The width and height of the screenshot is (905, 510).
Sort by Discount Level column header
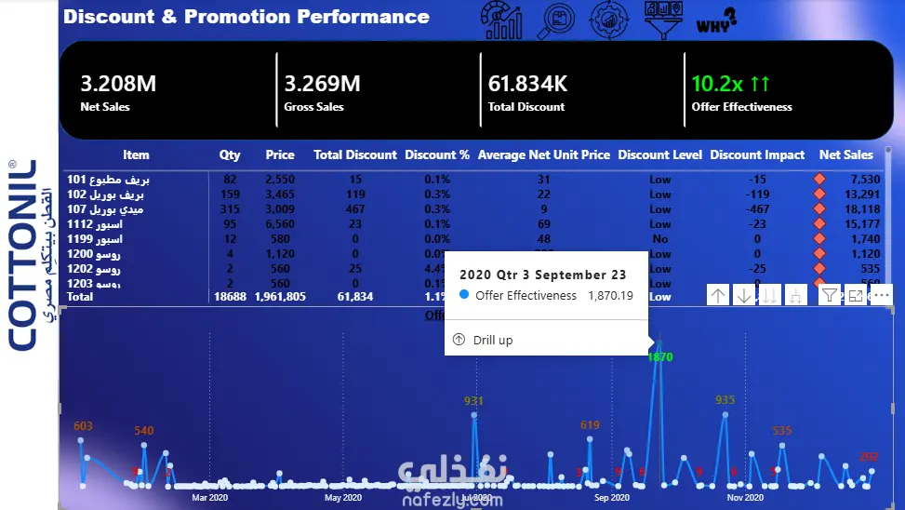click(x=659, y=154)
